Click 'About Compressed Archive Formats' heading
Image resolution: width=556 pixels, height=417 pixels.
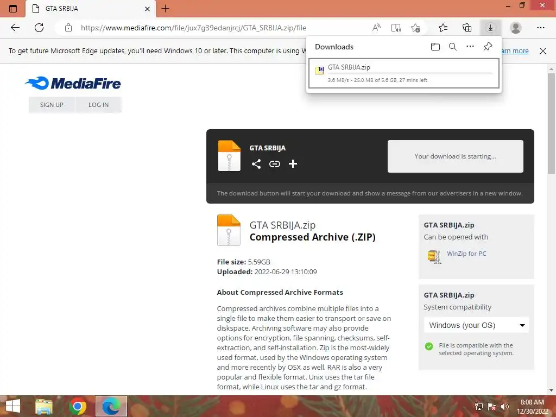[280, 293]
